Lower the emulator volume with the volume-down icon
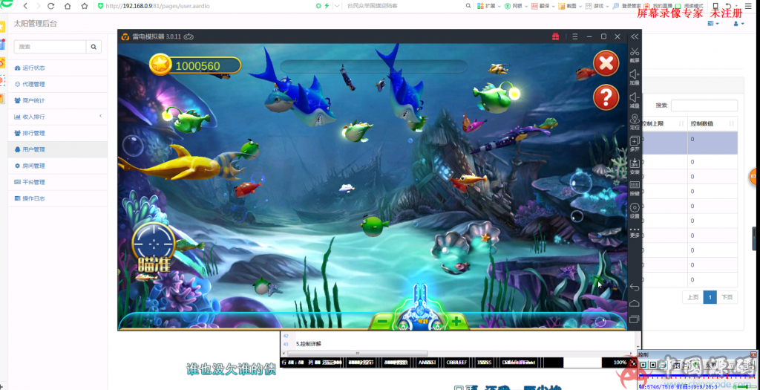Screen dimensions: 760x390 pos(635,97)
